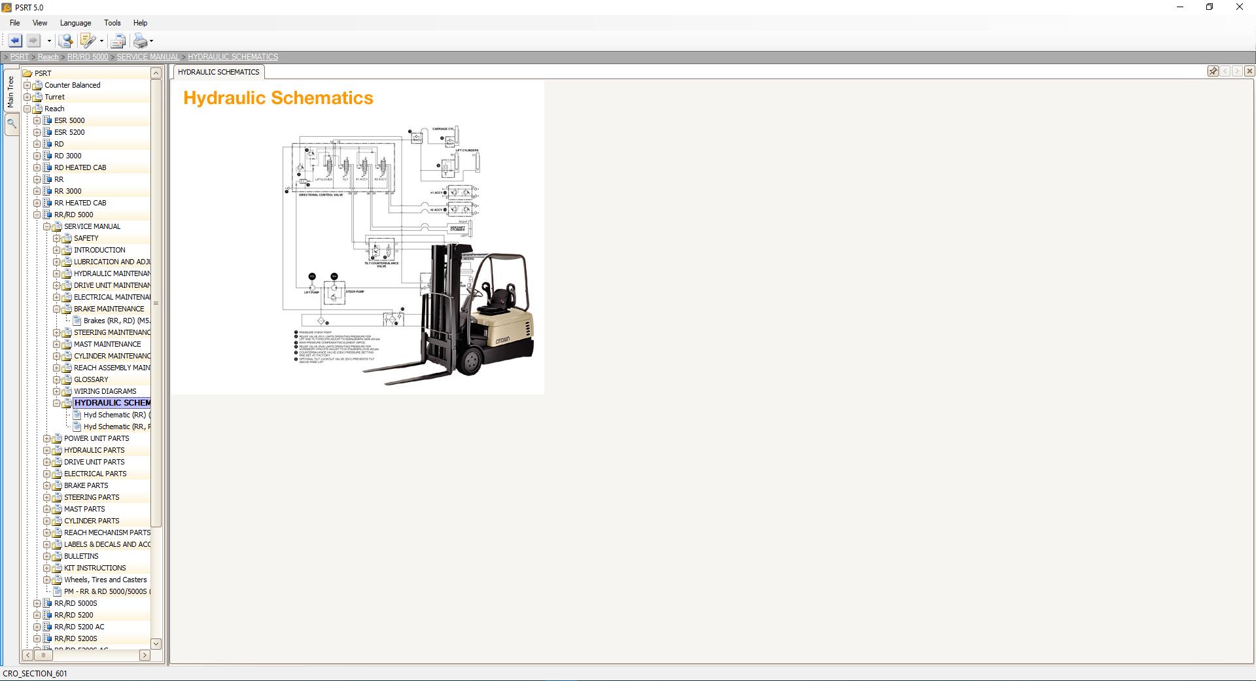This screenshot has height=681, width=1256.
Task: Select Wheels, Tires and Casters folder
Action: pyautogui.click(x=105, y=580)
